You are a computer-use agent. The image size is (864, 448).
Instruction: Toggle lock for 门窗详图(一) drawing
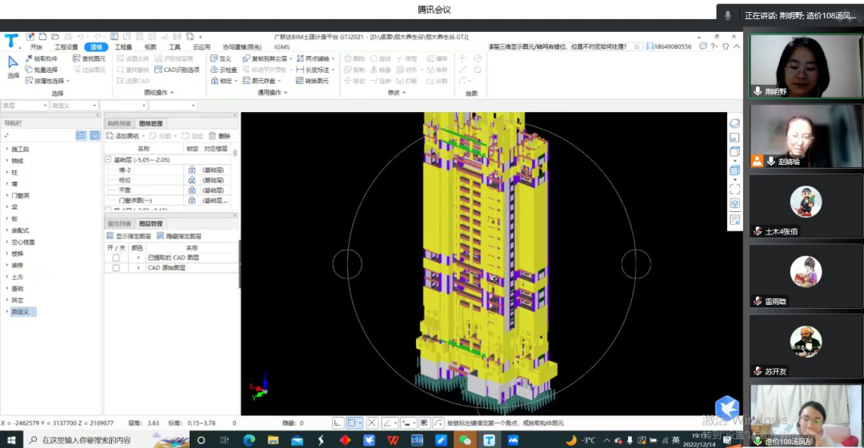192,200
